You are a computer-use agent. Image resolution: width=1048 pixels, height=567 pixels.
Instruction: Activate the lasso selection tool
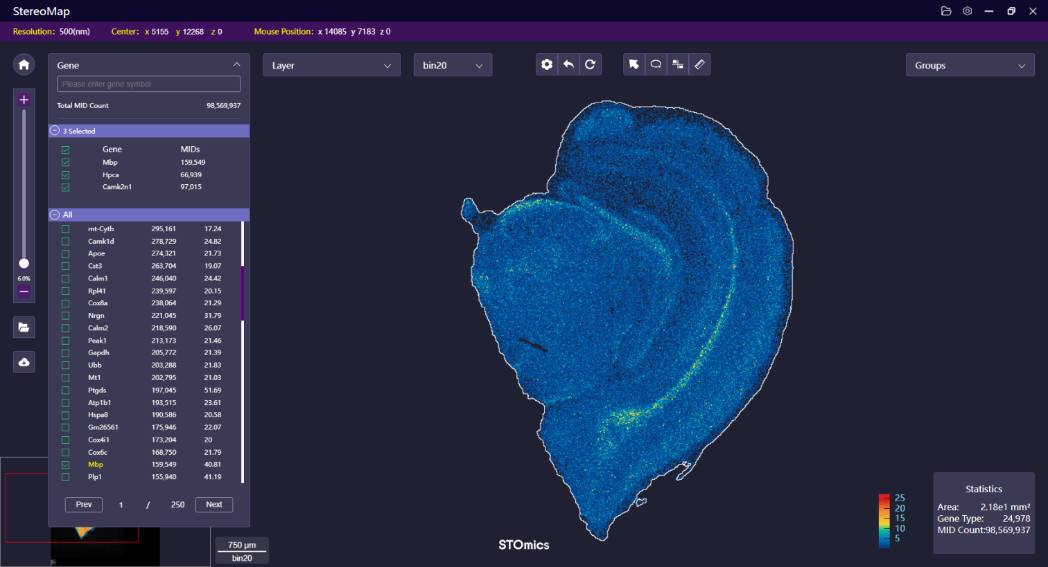pos(656,64)
